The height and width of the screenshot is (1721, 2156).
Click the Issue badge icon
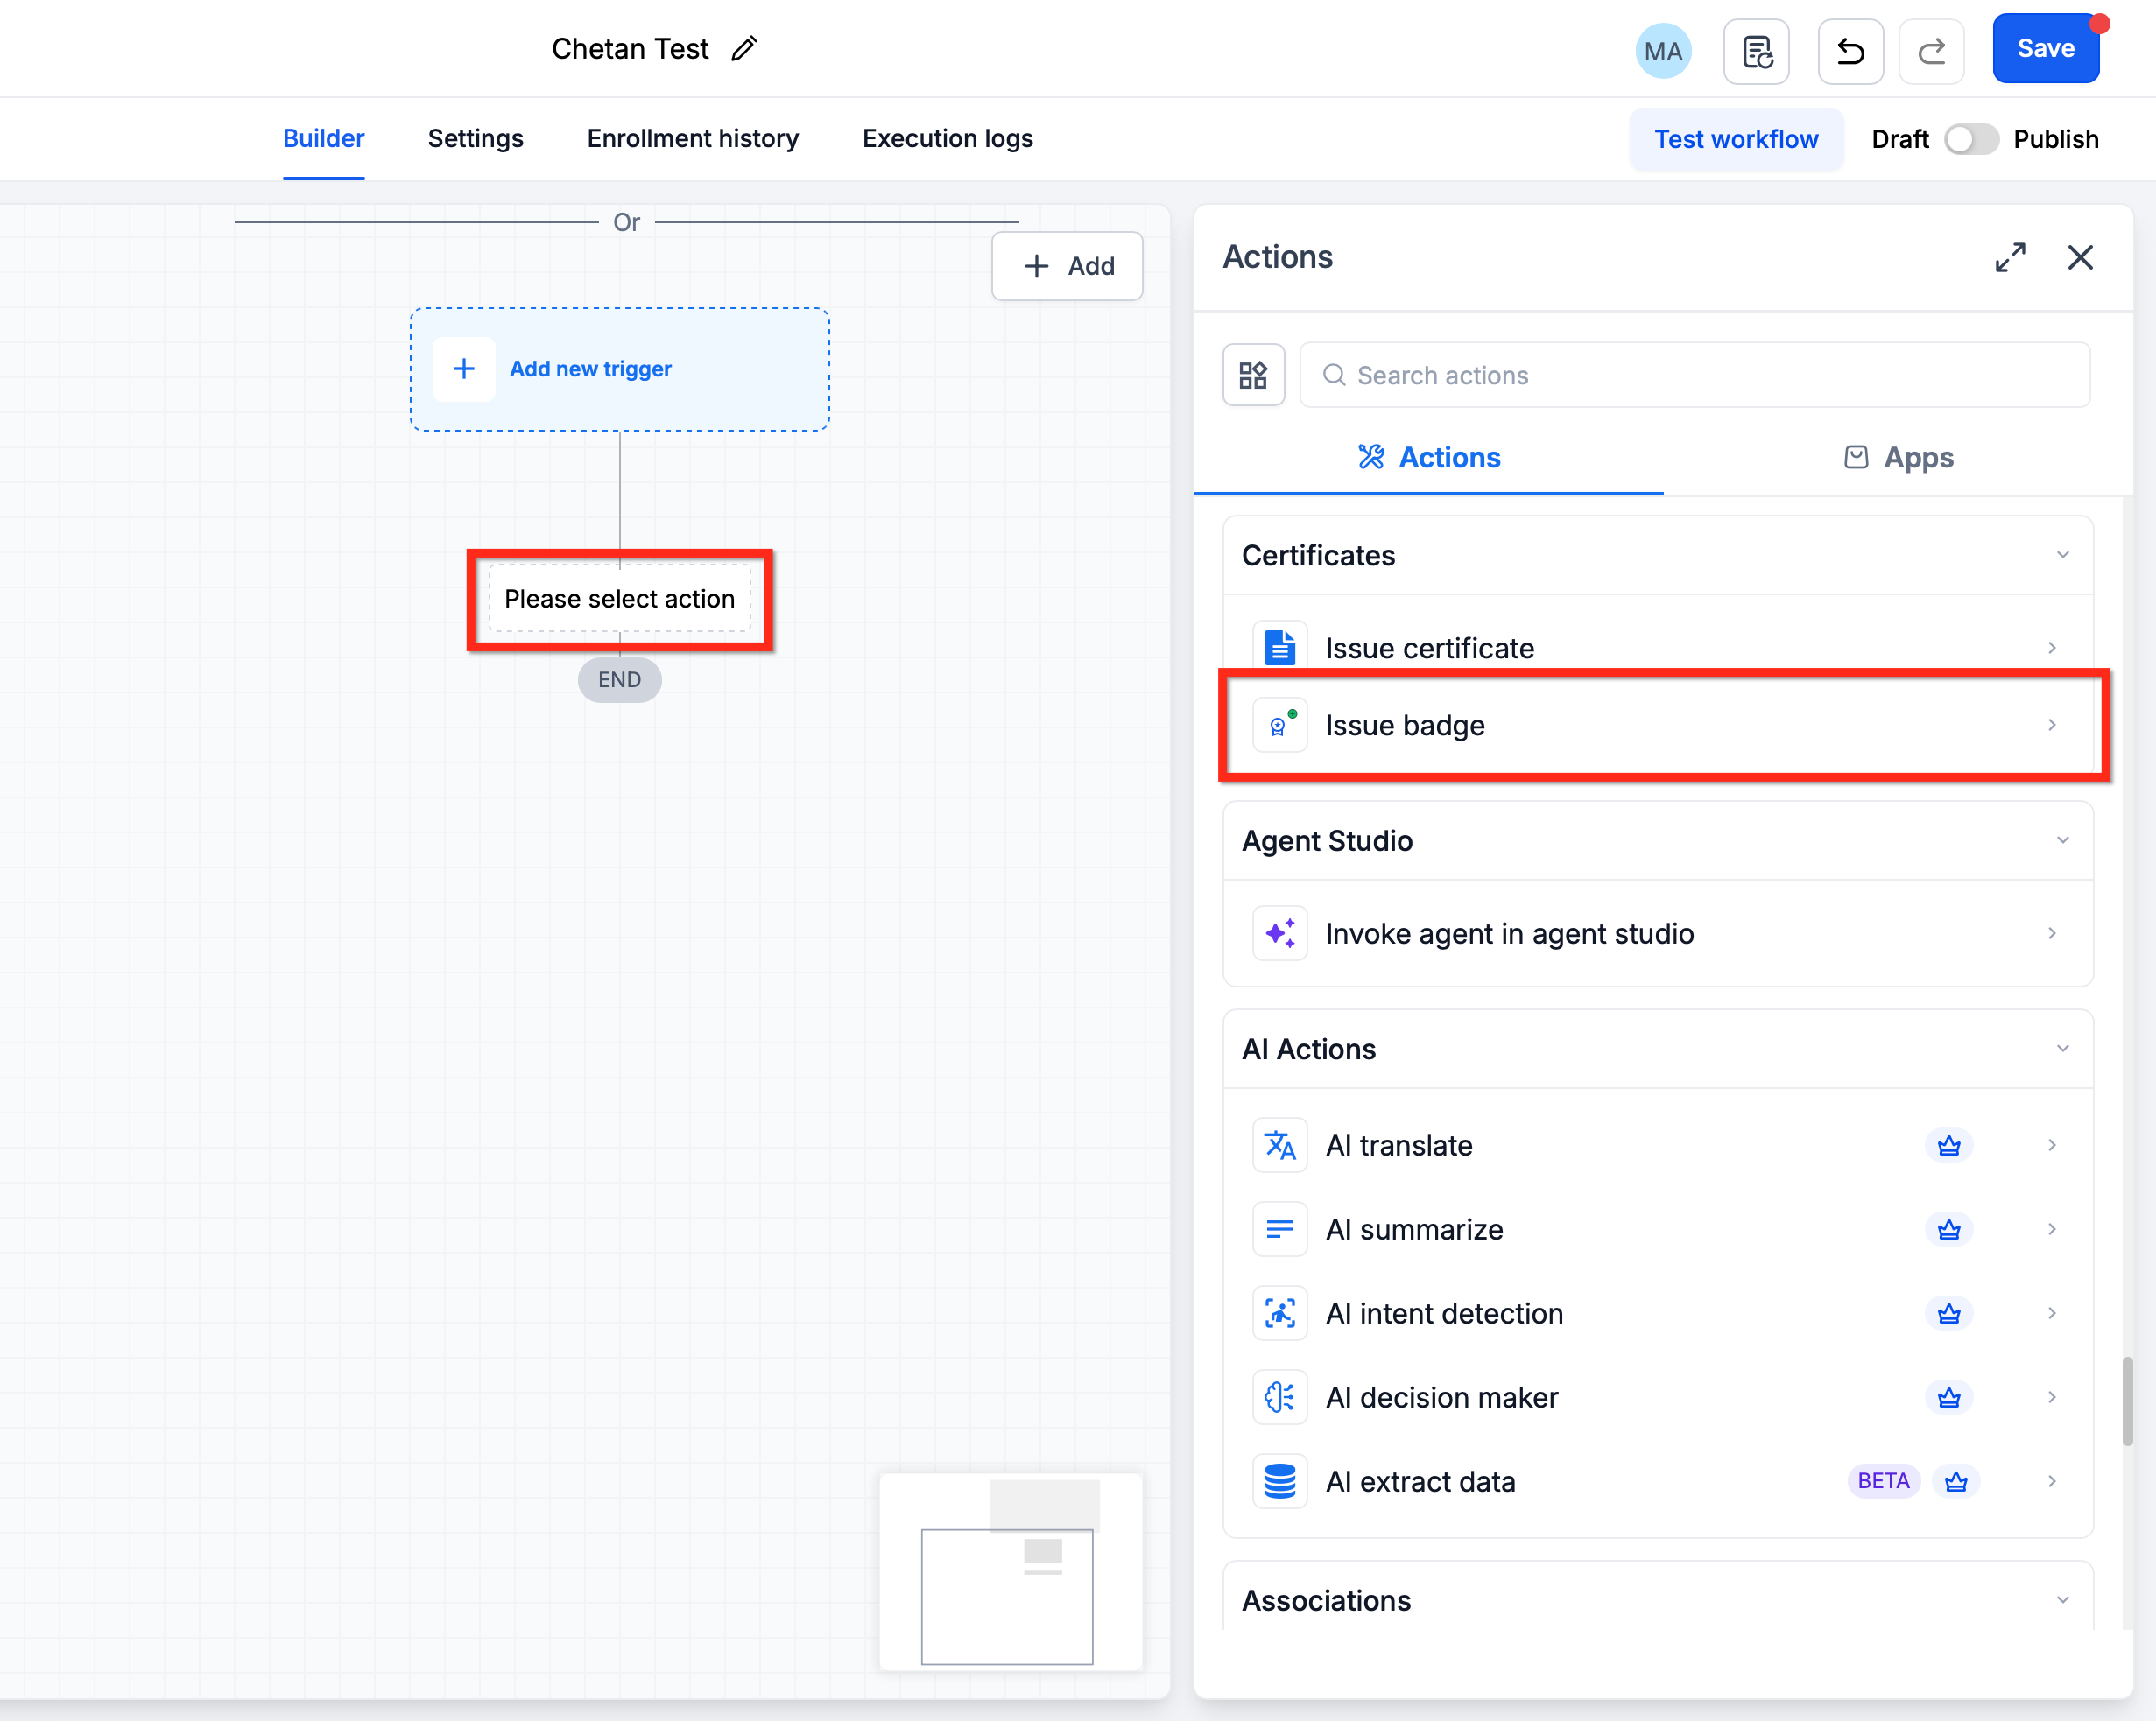(1280, 726)
